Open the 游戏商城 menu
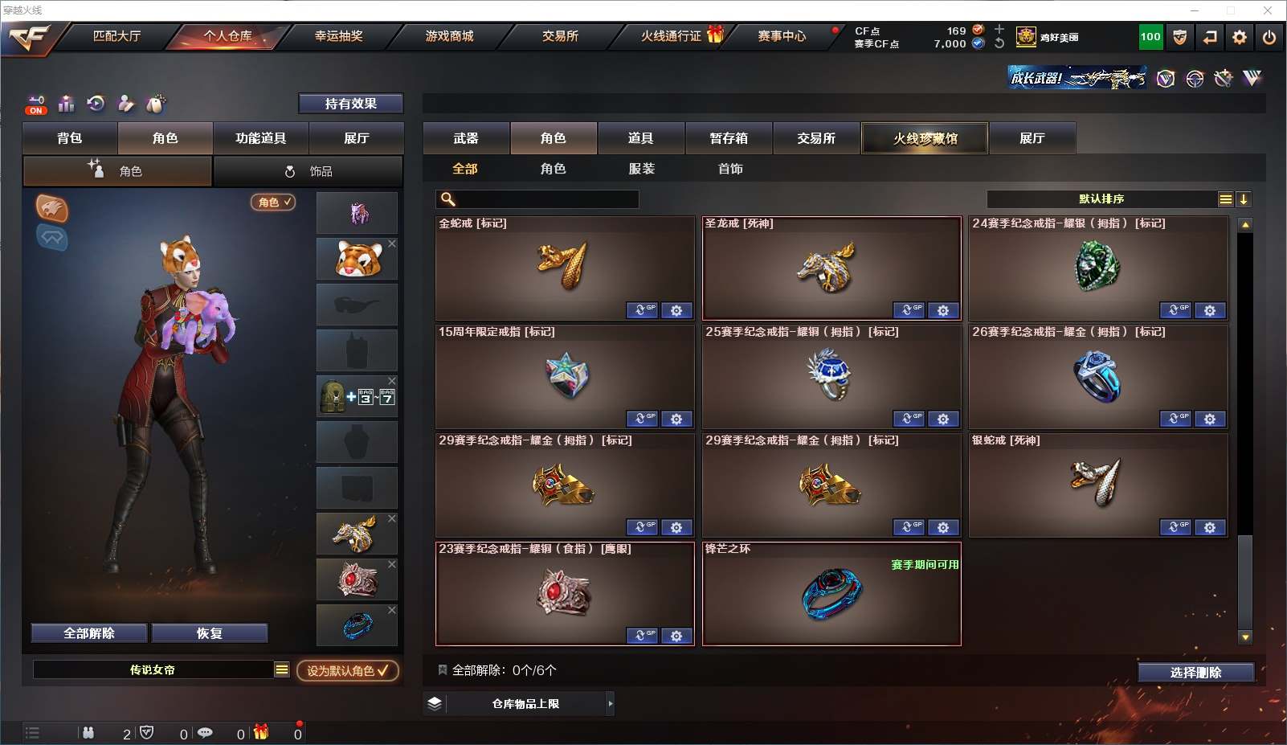1287x745 pixels. [449, 36]
